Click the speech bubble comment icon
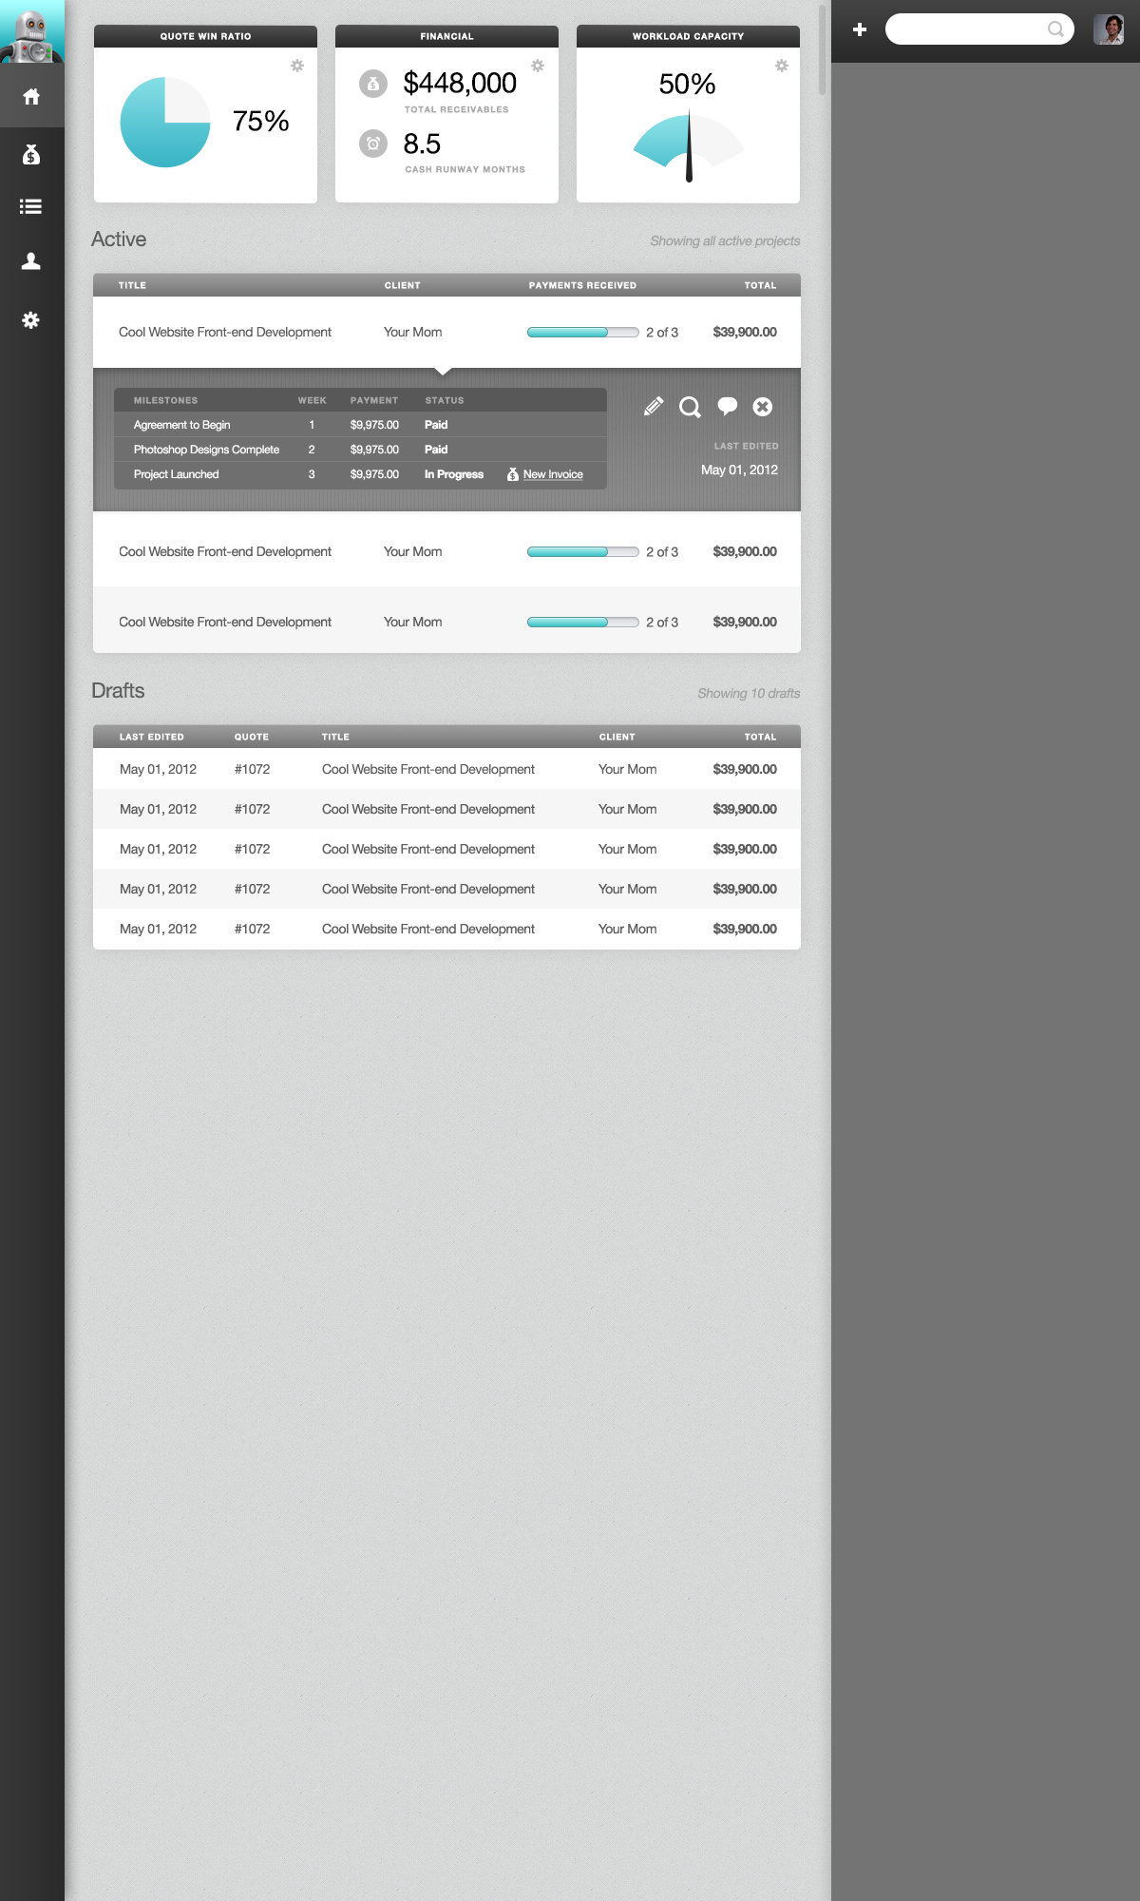Screen dimensions: 1140x1901 point(728,407)
